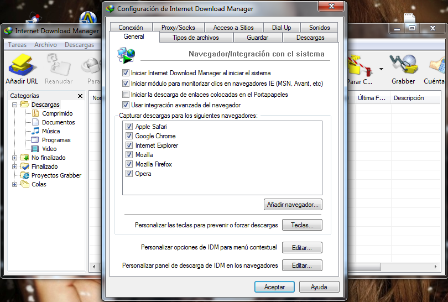The width and height of the screenshot is (448, 302).
Task: Toggle Iniciar IDM al iniciar el sistema
Action: click(x=126, y=73)
